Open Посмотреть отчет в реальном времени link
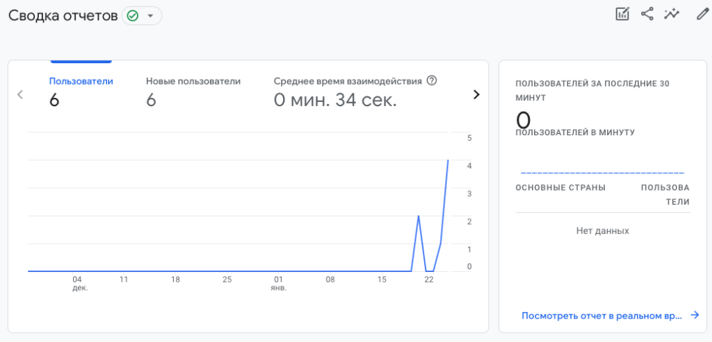Viewport: 712px width, 342px height. pyautogui.click(x=602, y=316)
